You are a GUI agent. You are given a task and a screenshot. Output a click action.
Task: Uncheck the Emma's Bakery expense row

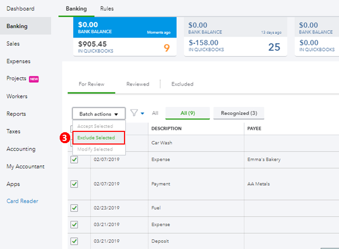74,160
